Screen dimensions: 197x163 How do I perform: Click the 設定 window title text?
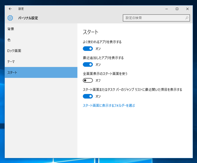point(21,9)
